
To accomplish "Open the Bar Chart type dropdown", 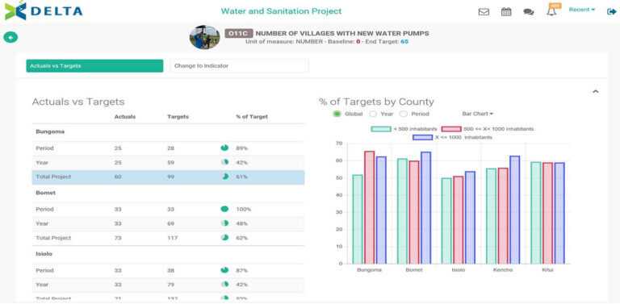I will coord(478,114).
